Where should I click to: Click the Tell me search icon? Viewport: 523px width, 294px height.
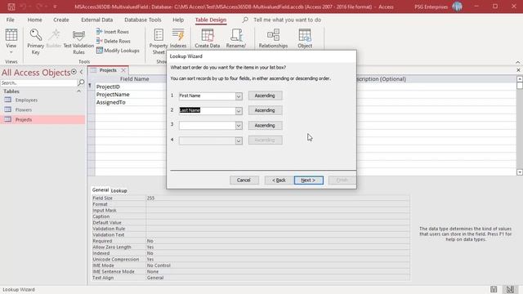(245, 20)
